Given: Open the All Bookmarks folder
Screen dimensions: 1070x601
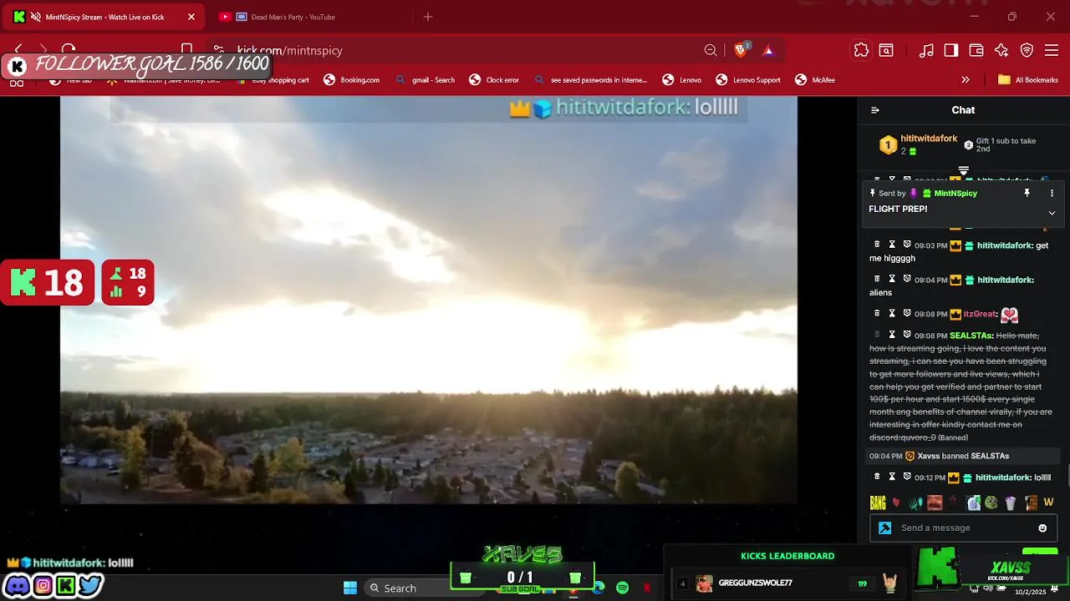Looking at the screenshot, I should (1027, 80).
